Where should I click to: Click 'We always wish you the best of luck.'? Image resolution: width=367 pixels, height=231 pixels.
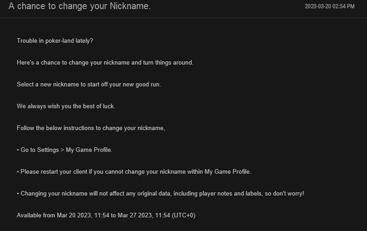pos(66,106)
